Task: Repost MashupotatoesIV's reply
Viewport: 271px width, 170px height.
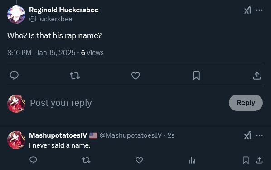Action: (x=86, y=160)
